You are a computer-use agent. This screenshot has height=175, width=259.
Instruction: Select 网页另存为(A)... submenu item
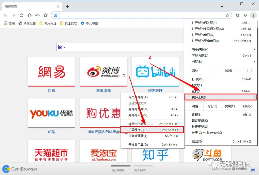153,97
